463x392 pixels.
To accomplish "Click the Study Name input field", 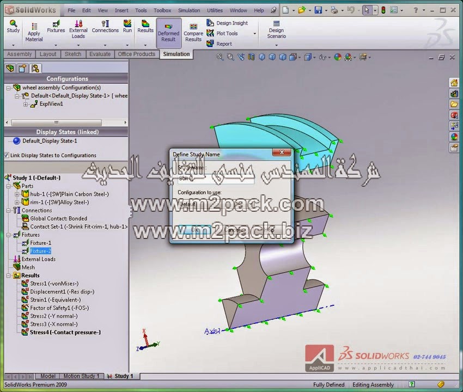I will click(216, 179).
